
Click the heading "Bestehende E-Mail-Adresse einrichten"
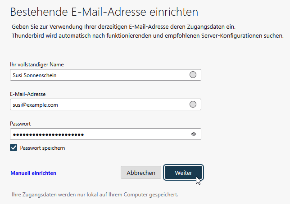point(98,12)
